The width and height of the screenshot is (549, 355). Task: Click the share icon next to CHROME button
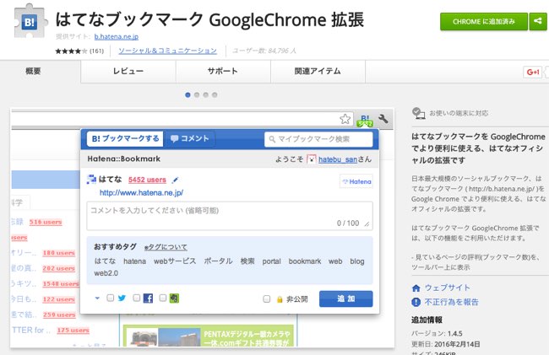tap(538, 21)
